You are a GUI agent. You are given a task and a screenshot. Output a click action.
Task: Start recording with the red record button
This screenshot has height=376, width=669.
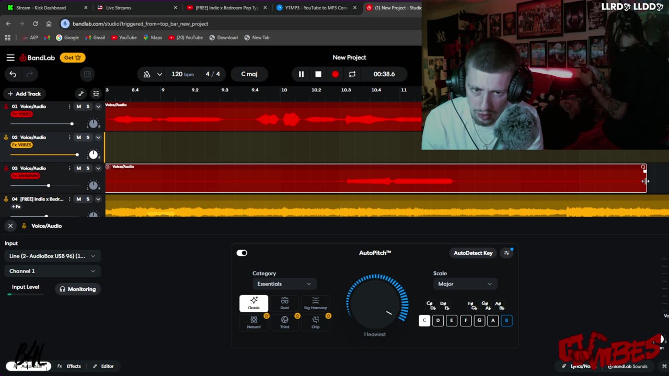tap(335, 74)
